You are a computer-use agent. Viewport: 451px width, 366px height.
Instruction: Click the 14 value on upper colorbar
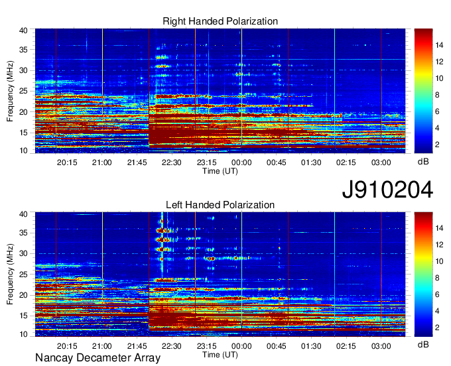click(x=439, y=45)
